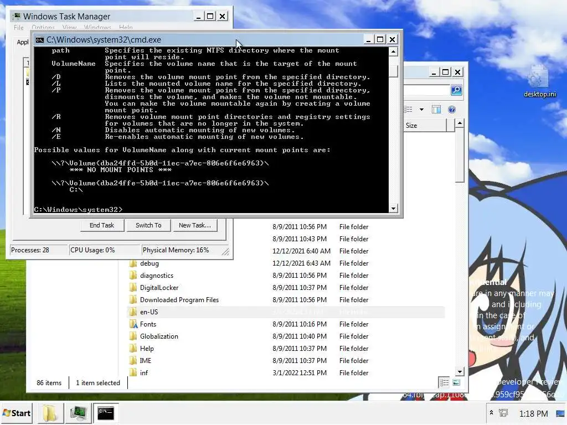This screenshot has height=425, width=567.
Task: Click the Processes: 28 status panel
Action: (x=39, y=250)
